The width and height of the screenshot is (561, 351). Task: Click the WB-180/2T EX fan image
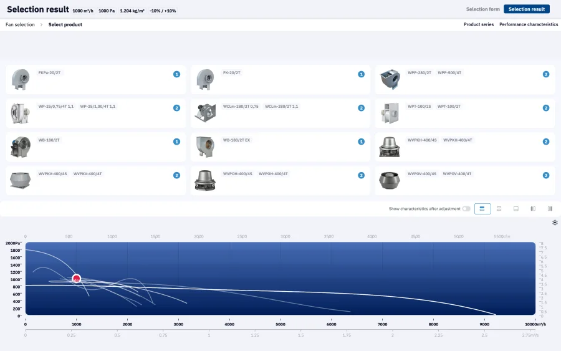pos(205,147)
